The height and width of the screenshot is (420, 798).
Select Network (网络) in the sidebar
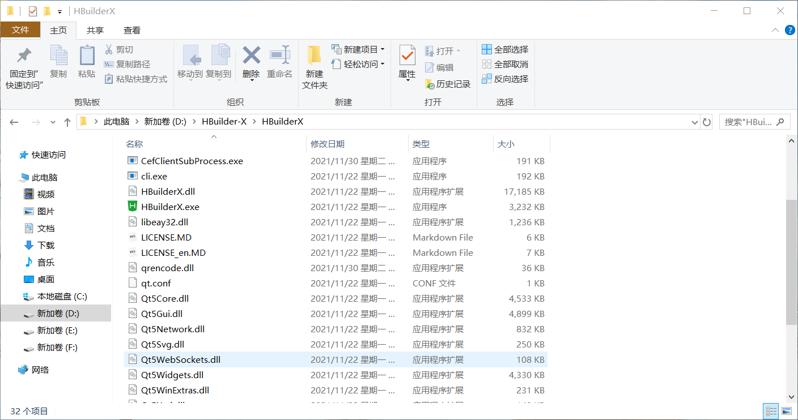40,370
